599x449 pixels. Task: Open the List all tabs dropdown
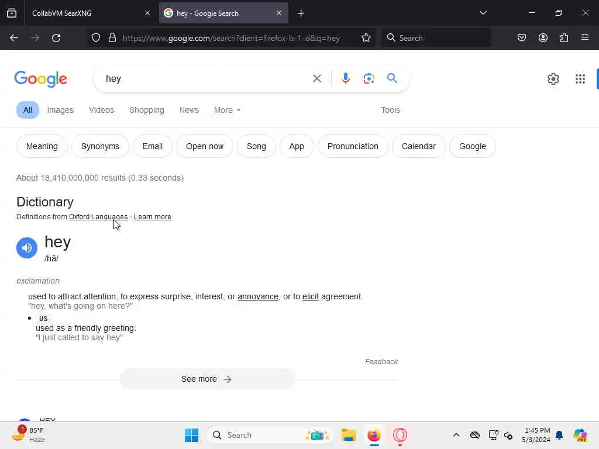(483, 13)
